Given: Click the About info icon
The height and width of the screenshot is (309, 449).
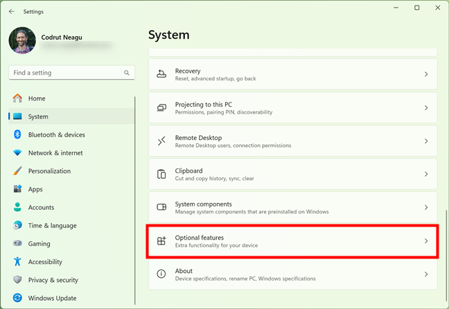Looking at the screenshot, I should click(x=161, y=274).
